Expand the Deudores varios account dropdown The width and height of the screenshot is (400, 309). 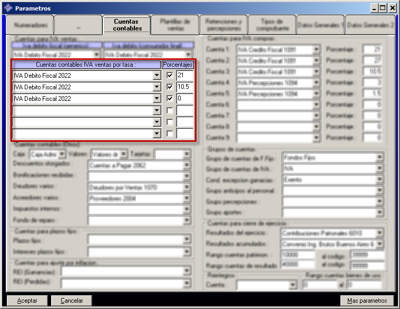pyautogui.click(x=187, y=187)
